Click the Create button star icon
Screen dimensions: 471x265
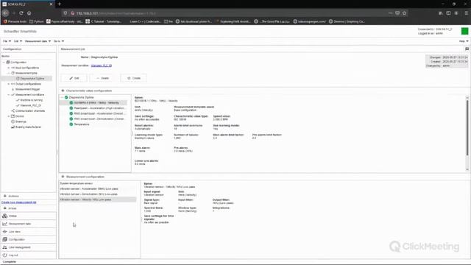point(129,78)
